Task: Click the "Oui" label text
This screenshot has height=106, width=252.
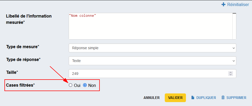Action: [x=77, y=85]
